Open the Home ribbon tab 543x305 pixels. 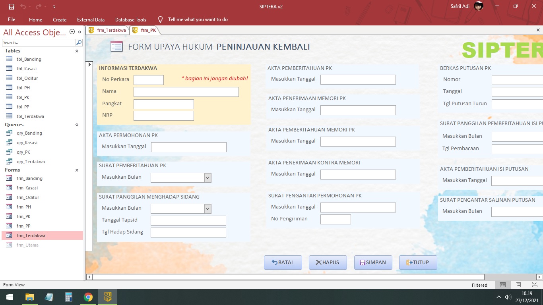tap(35, 19)
